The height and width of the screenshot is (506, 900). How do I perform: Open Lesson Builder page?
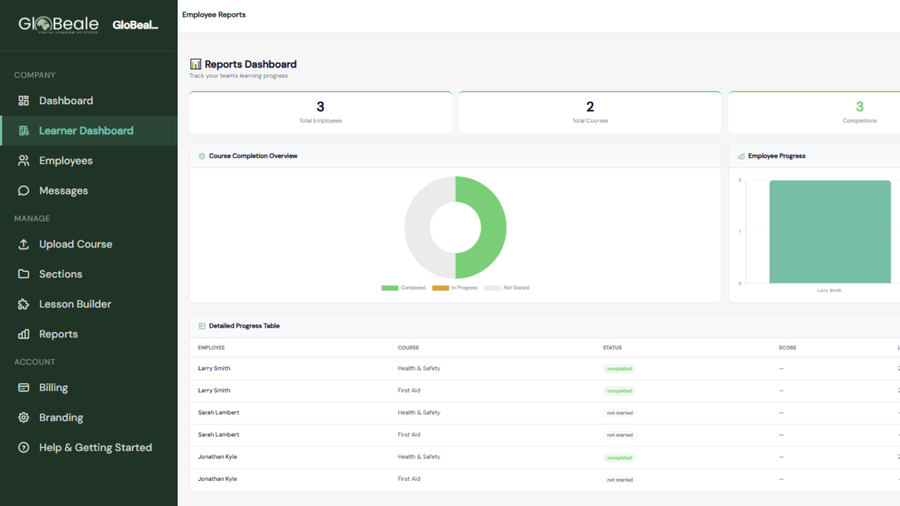(89, 304)
